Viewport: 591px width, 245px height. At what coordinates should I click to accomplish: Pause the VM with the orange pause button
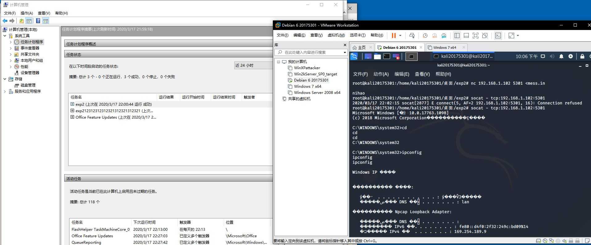pyautogui.click(x=393, y=36)
